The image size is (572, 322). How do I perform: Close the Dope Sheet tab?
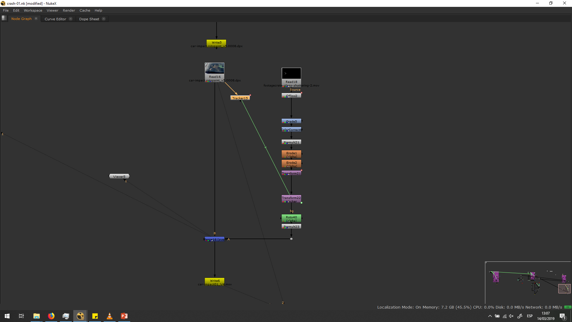coord(104,19)
